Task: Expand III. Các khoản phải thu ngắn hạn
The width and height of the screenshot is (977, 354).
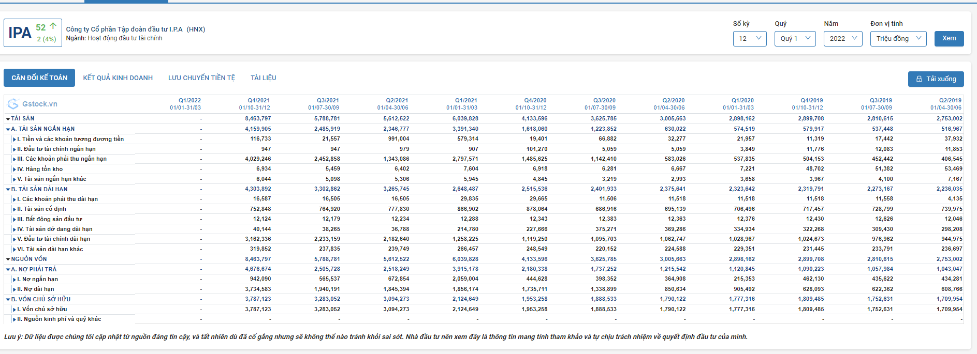Action: pyautogui.click(x=14, y=159)
